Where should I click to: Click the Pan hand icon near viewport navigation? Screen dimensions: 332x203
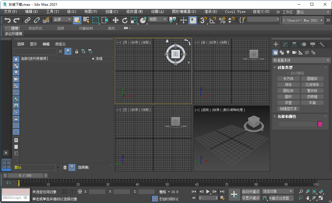(308, 198)
